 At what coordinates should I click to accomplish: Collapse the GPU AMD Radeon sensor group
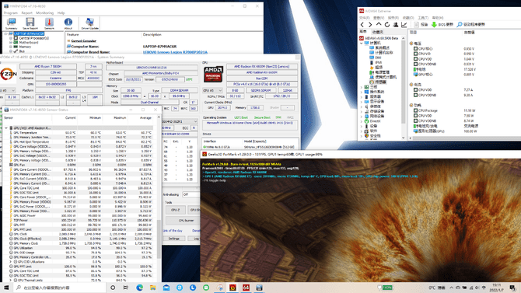point(6,128)
